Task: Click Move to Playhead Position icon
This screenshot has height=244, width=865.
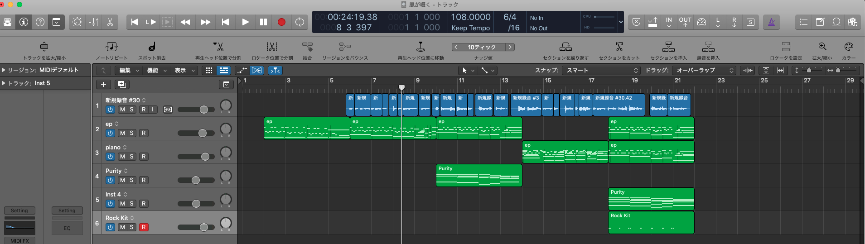Action: pos(420,47)
